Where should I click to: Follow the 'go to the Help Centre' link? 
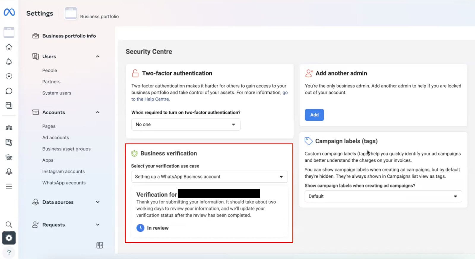[x=151, y=99]
